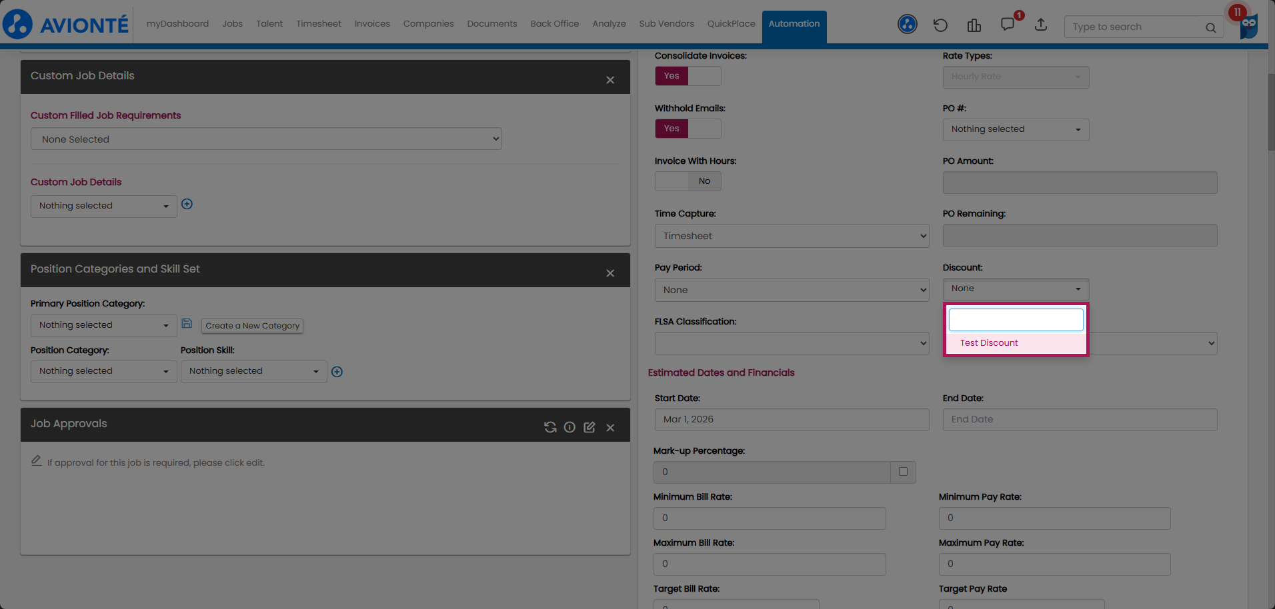Click Maximum Bill Rate input
This screenshot has height=609, width=1275.
[770, 564]
